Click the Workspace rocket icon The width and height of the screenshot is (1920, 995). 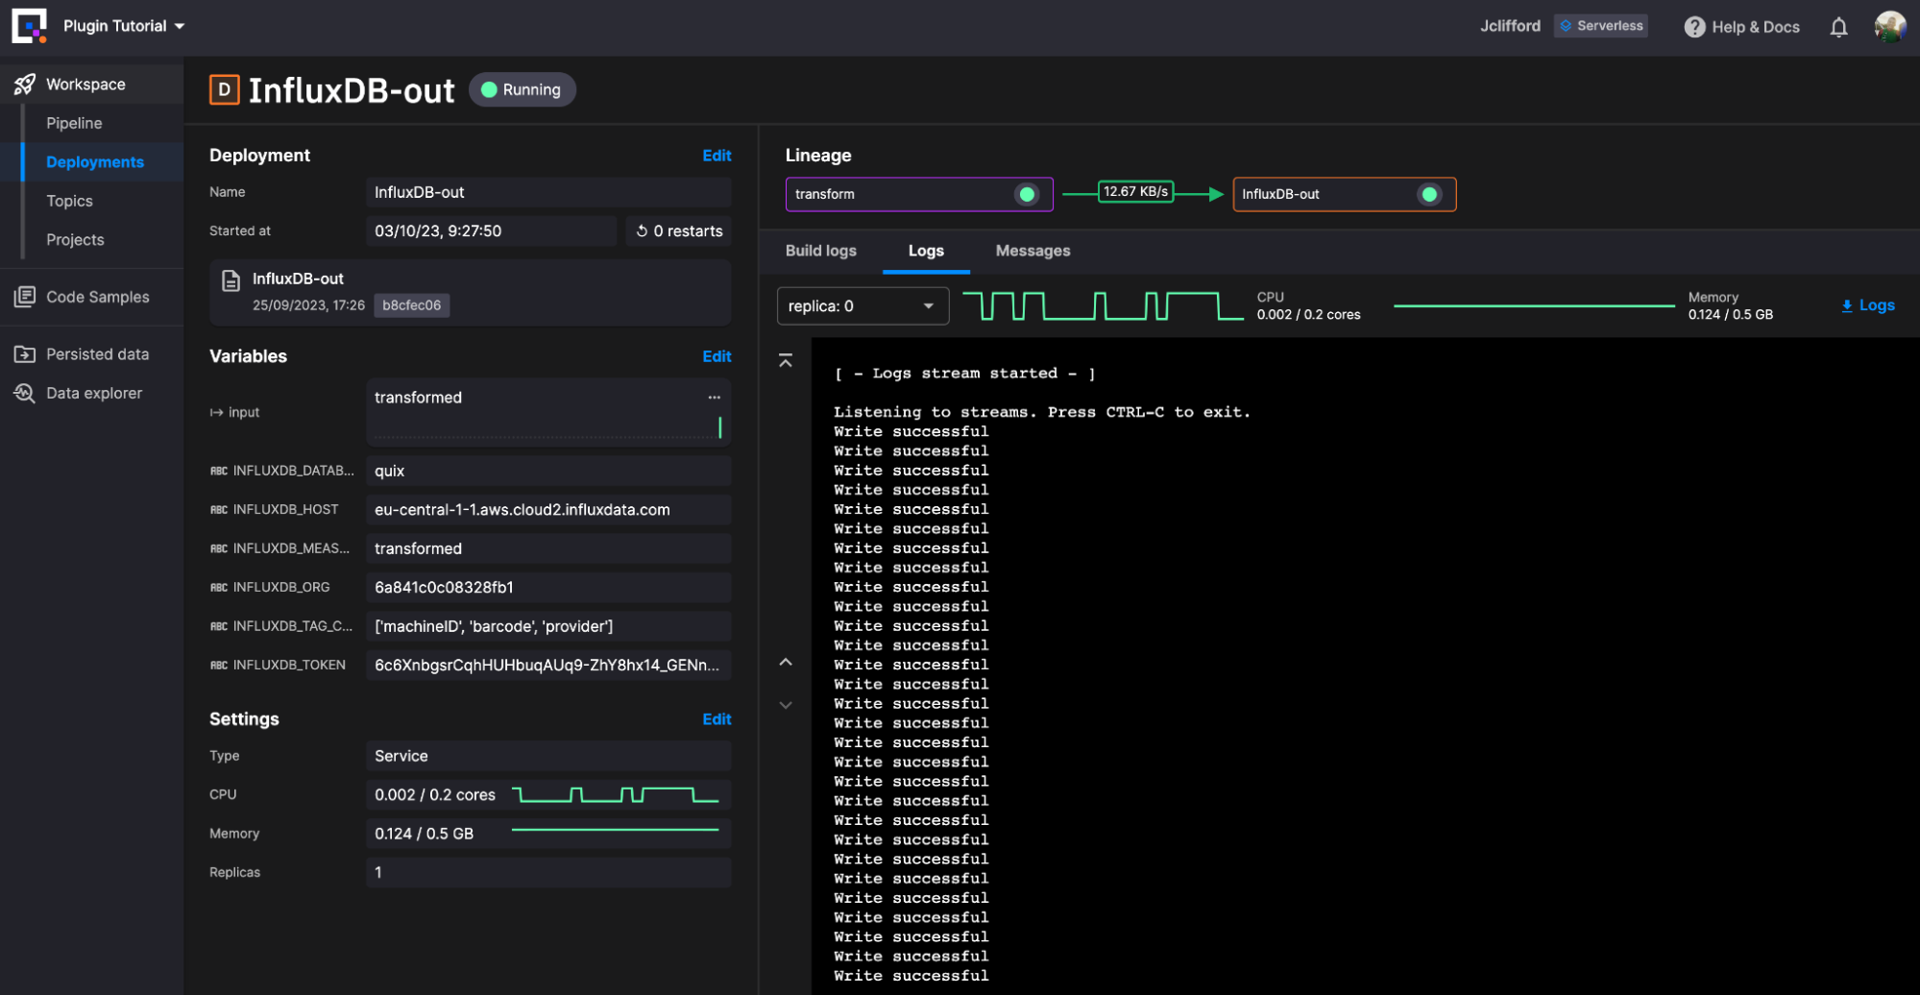pyautogui.click(x=25, y=85)
